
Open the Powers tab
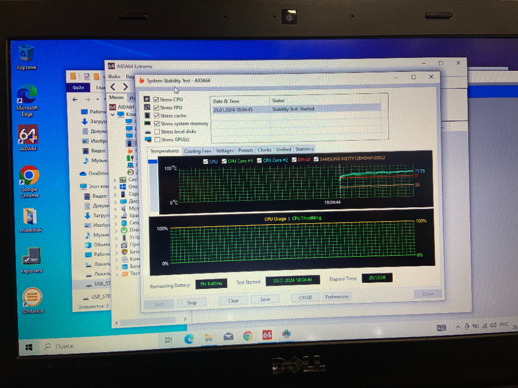click(245, 150)
